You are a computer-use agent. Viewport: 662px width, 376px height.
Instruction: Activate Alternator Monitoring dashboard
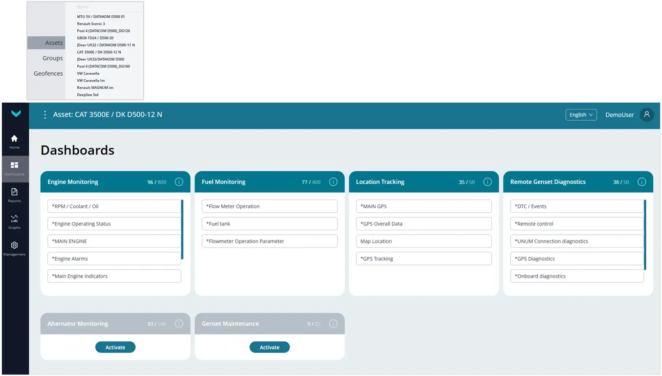115,347
